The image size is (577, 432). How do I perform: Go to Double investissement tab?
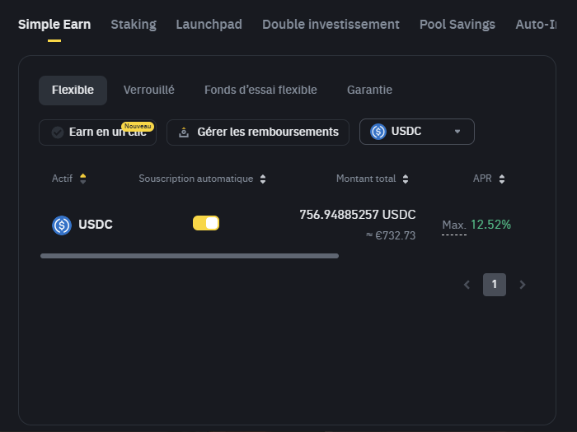click(x=331, y=25)
